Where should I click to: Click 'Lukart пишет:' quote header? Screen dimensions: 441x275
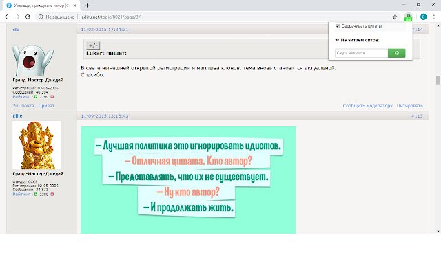tap(106, 54)
